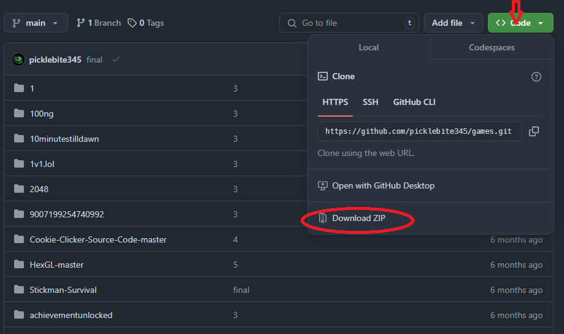Viewport: 564px width, 334px height.
Task: Click Open with GitHub Desktop
Action: (x=383, y=185)
